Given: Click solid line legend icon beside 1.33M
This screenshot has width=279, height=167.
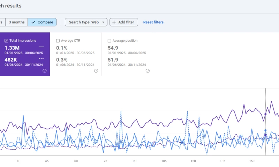Looking at the screenshot, I should click(x=41, y=47).
